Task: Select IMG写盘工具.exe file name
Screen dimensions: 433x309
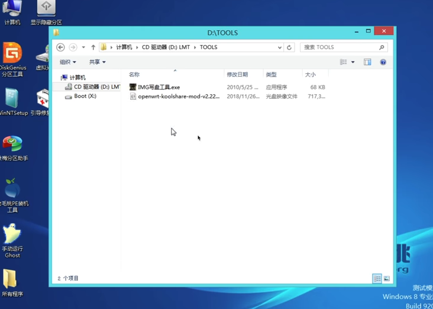Action: pos(159,88)
